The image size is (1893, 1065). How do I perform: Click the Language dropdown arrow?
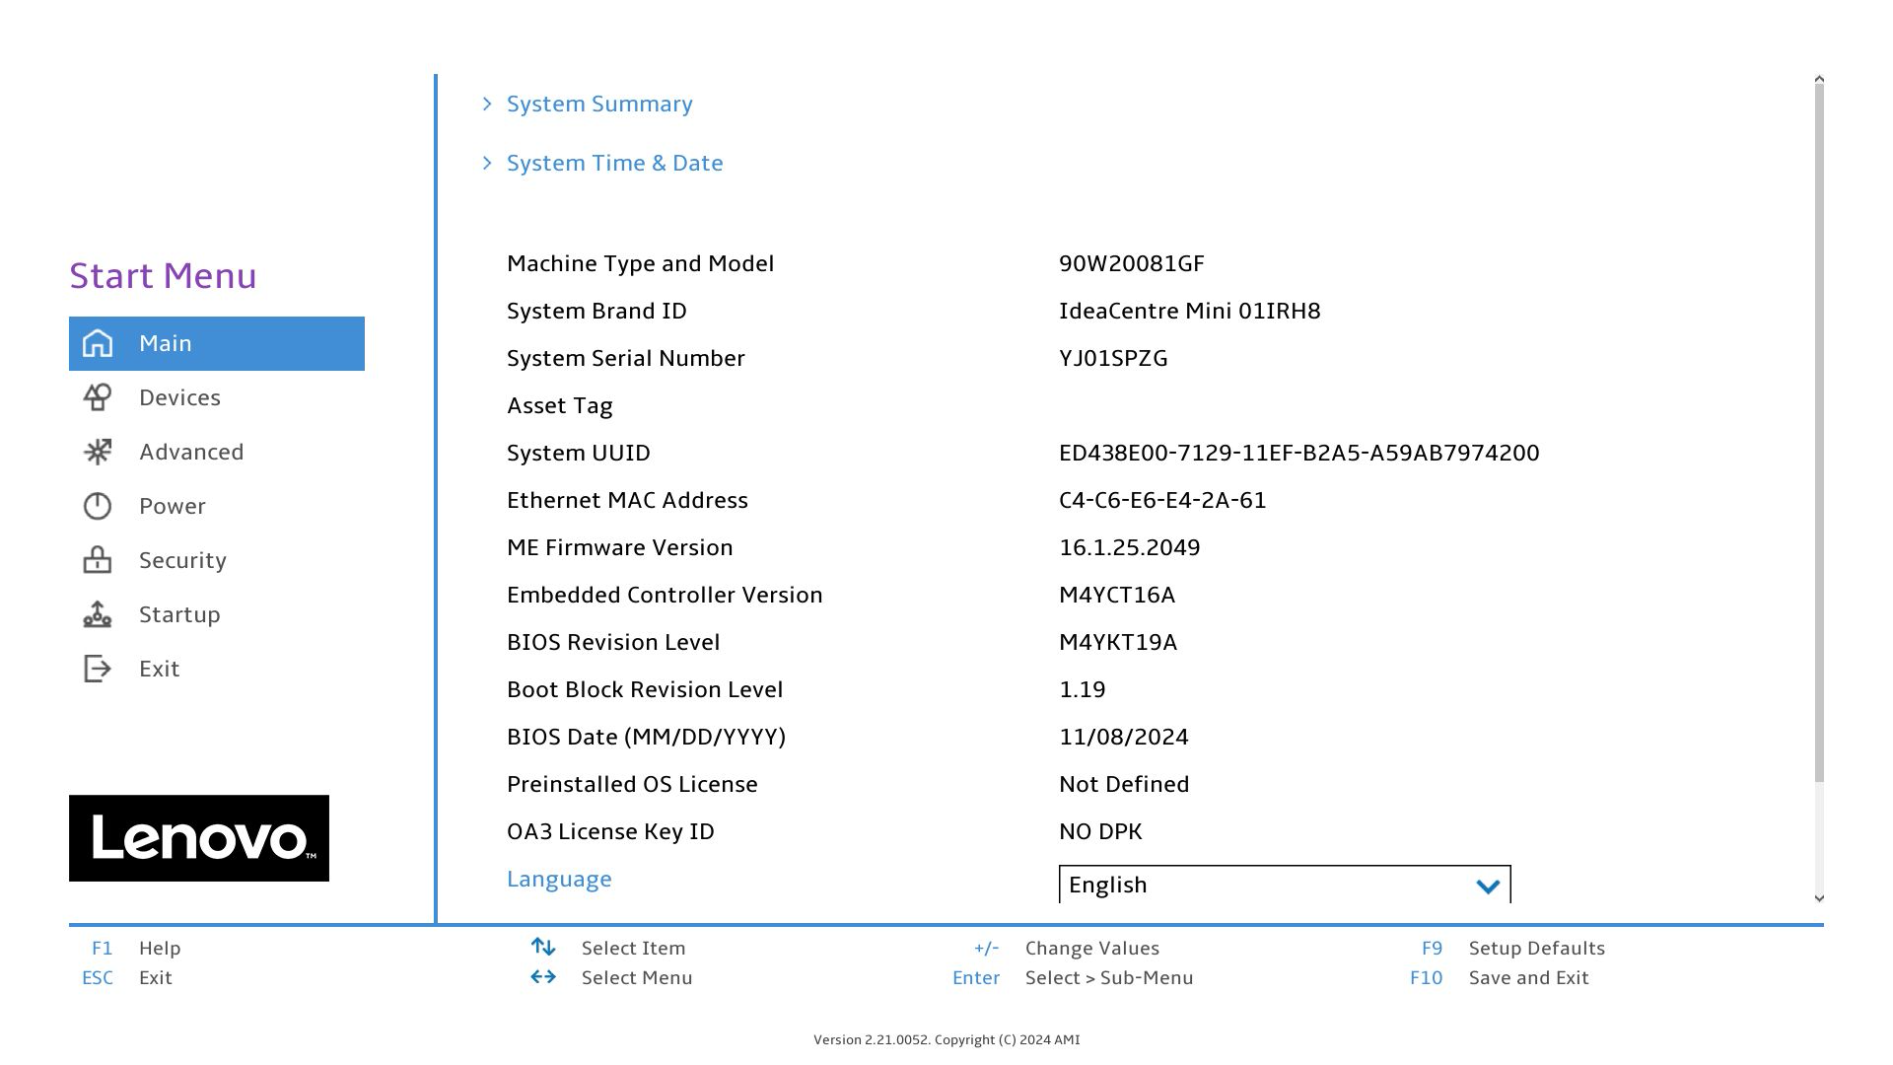tap(1488, 886)
